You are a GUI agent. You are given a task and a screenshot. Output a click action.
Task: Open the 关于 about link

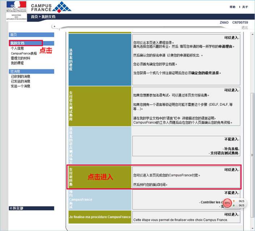(245, 7)
